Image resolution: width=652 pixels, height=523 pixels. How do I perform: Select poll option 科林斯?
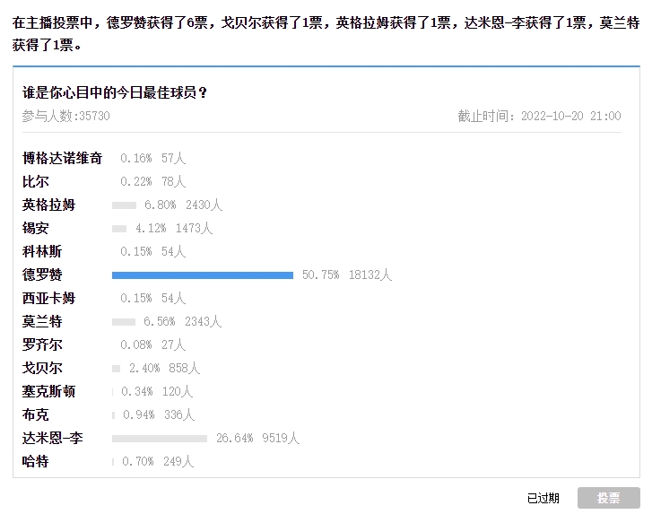[42, 251]
